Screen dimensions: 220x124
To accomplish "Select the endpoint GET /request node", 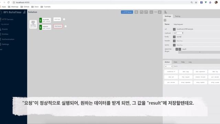I will coord(45,27).
